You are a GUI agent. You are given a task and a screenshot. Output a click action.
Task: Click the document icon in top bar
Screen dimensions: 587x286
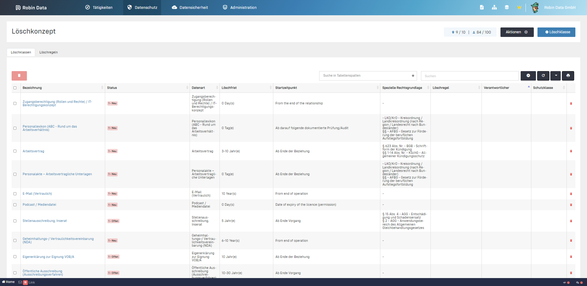click(x=482, y=7)
